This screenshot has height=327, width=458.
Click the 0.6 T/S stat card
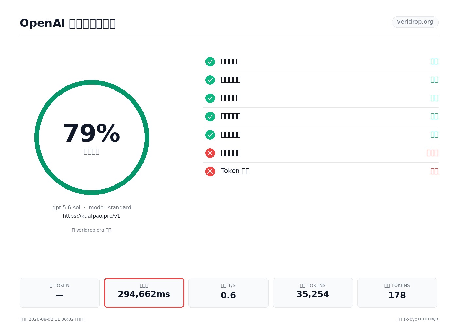tap(228, 293)
